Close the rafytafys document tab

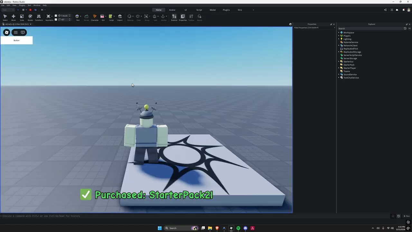click(x=31, y=24)
